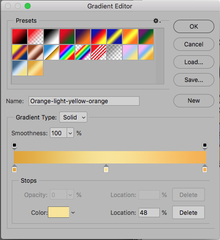Select the left opacity stop above gradient

tap(14, 146)
